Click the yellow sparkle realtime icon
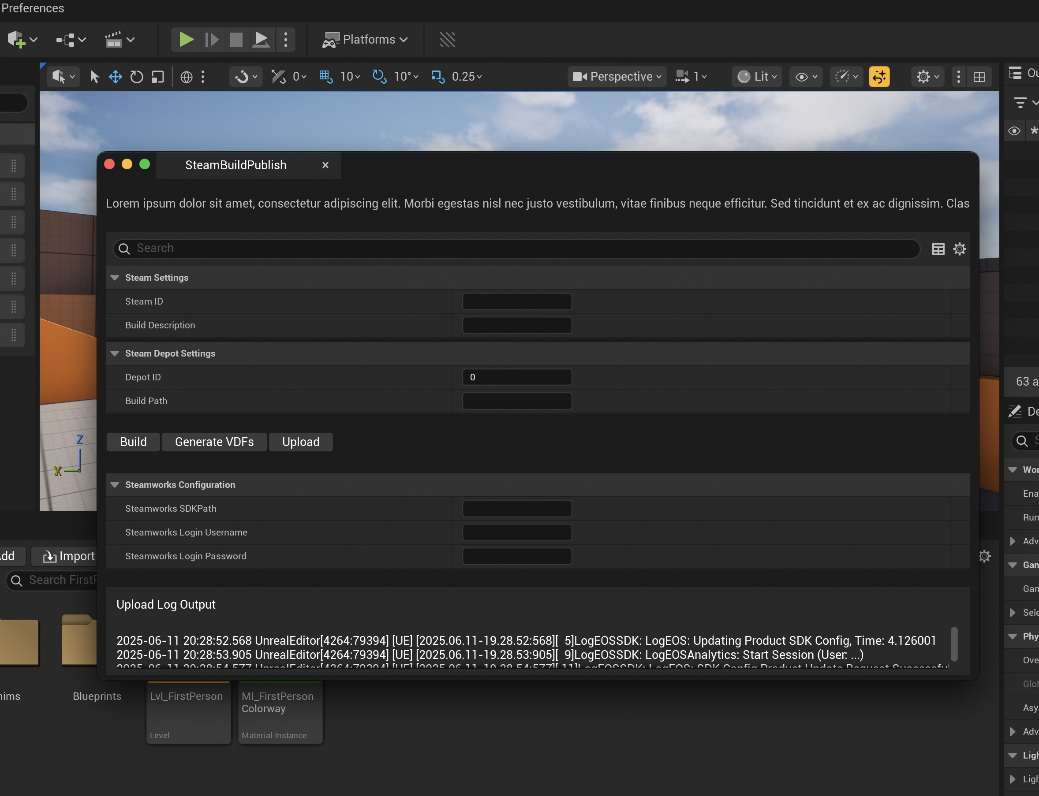The image size is (1039, 796). (x=879, y=77)
